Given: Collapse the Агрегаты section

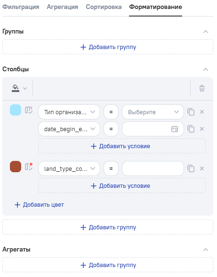Looking at the screenshot, I should (x=206, y=250).
